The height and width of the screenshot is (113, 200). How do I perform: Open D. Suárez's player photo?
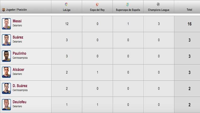(6, 88)
